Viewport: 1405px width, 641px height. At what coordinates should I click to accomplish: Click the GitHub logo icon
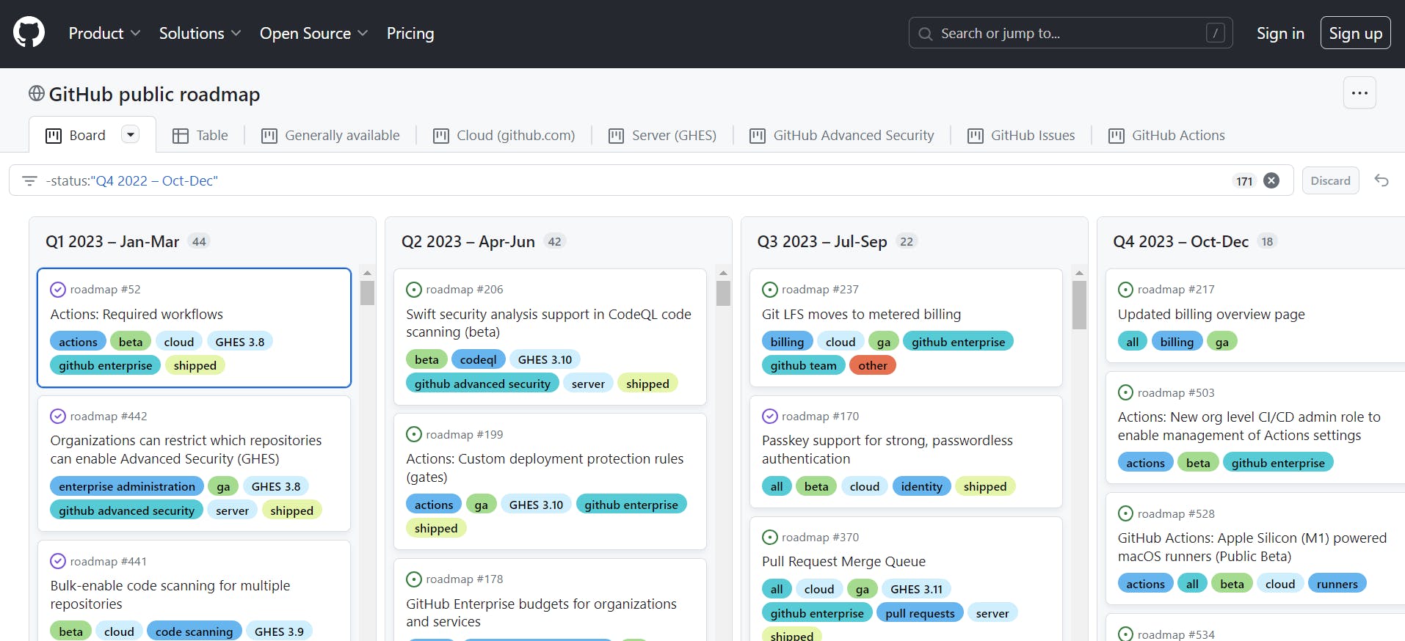[29, 33]
